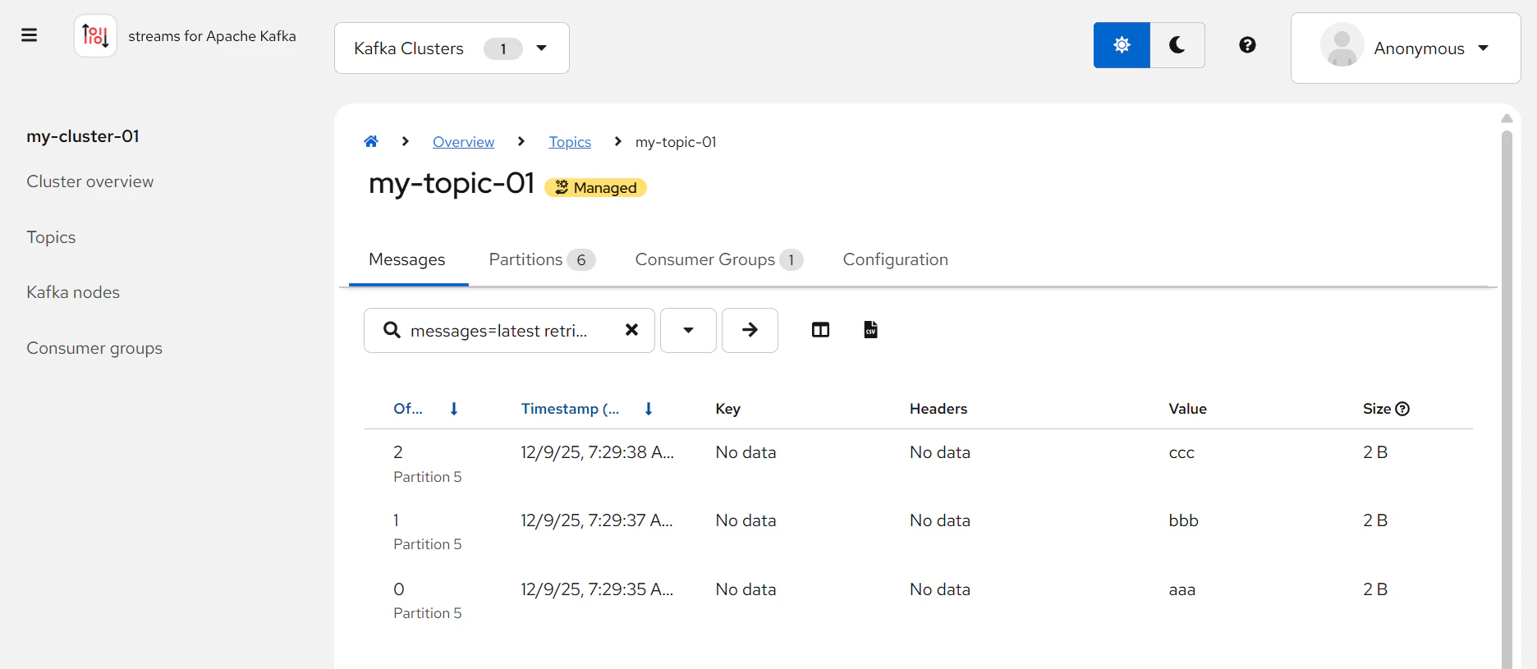Click offset 1 cell

click(397, 520)
